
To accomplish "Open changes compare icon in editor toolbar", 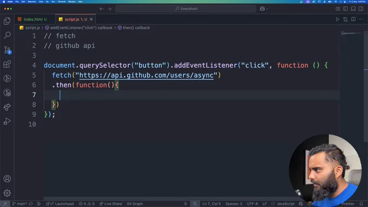I will click(x=345, y=19).
